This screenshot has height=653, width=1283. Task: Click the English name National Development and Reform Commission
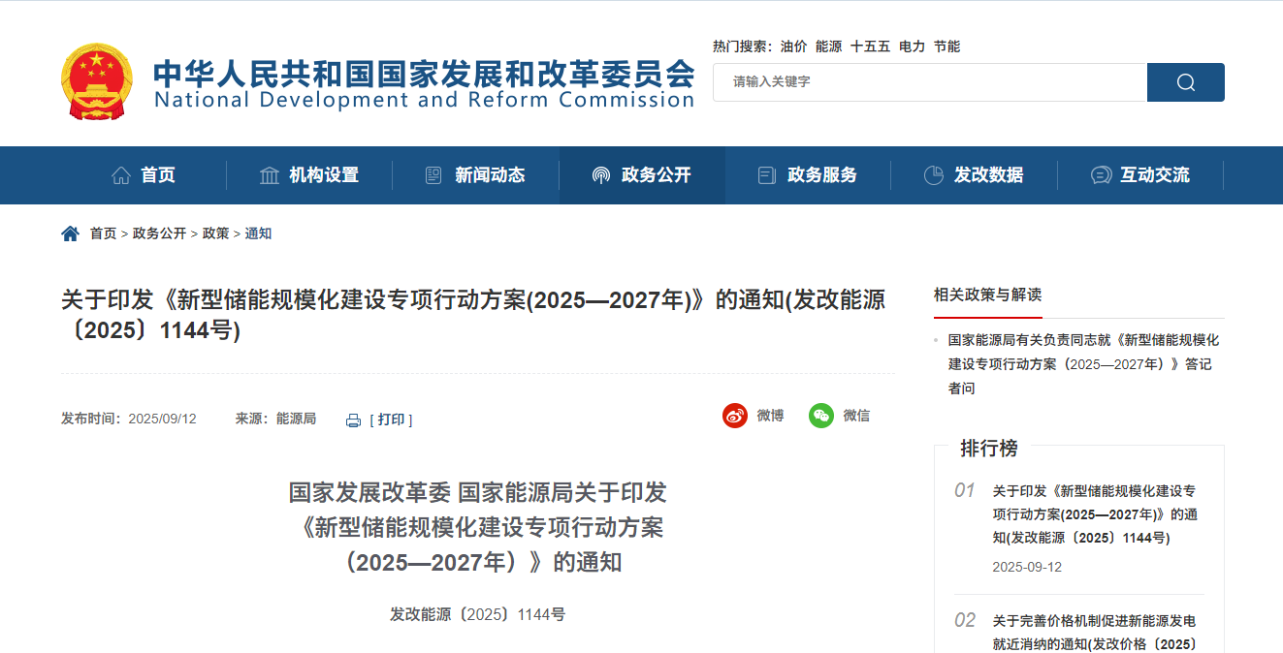point(424,100)
